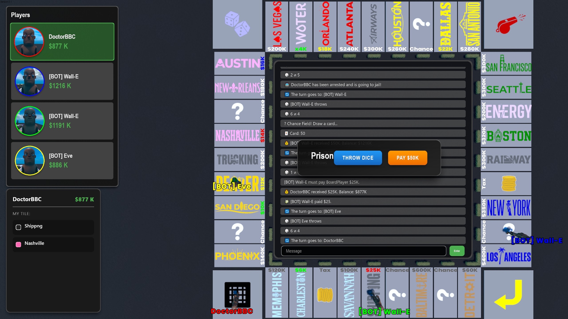The height and width of the screenshot is (319, 568).
Task: Select [BOT] Eve player card
Action: [x=62, y=160]
